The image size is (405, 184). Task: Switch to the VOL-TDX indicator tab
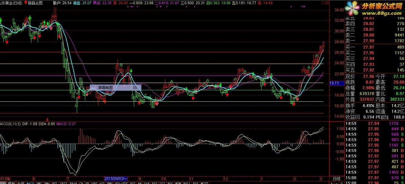(x=121, y=183)
